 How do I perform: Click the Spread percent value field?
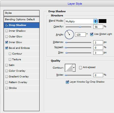pos(98,48)
